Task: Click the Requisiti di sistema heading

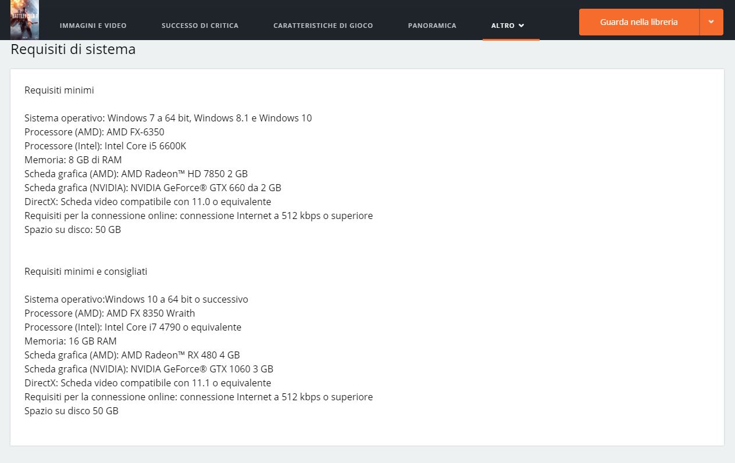Action: coord(73,49)
